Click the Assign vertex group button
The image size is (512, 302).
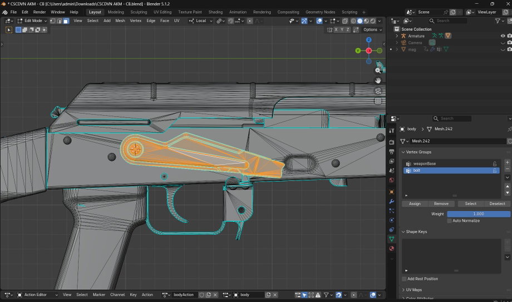tap(415, 204)
